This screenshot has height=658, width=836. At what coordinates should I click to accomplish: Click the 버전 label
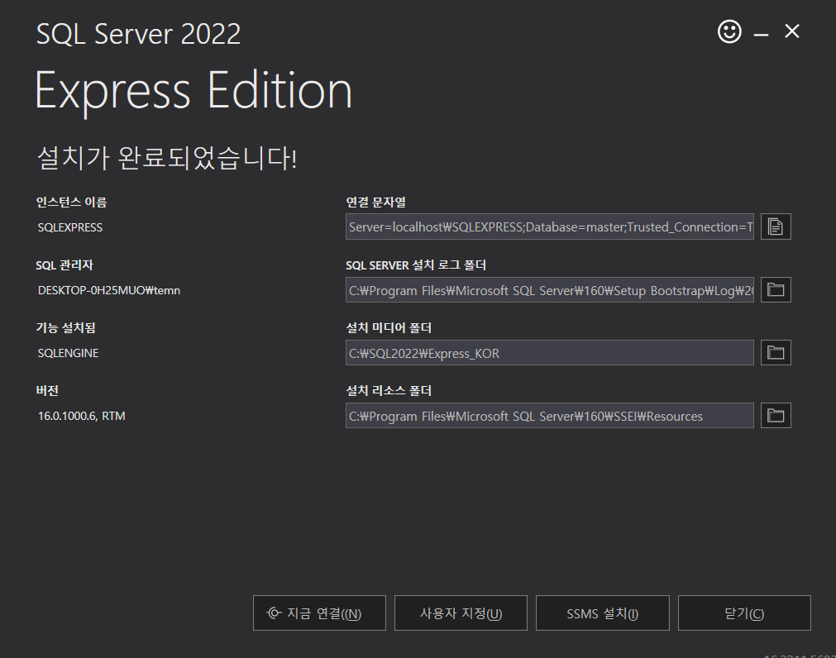(47, 390)
